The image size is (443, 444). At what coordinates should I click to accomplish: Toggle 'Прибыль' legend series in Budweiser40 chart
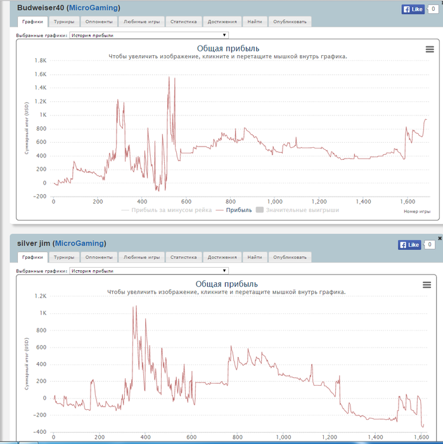pos(234,210)
